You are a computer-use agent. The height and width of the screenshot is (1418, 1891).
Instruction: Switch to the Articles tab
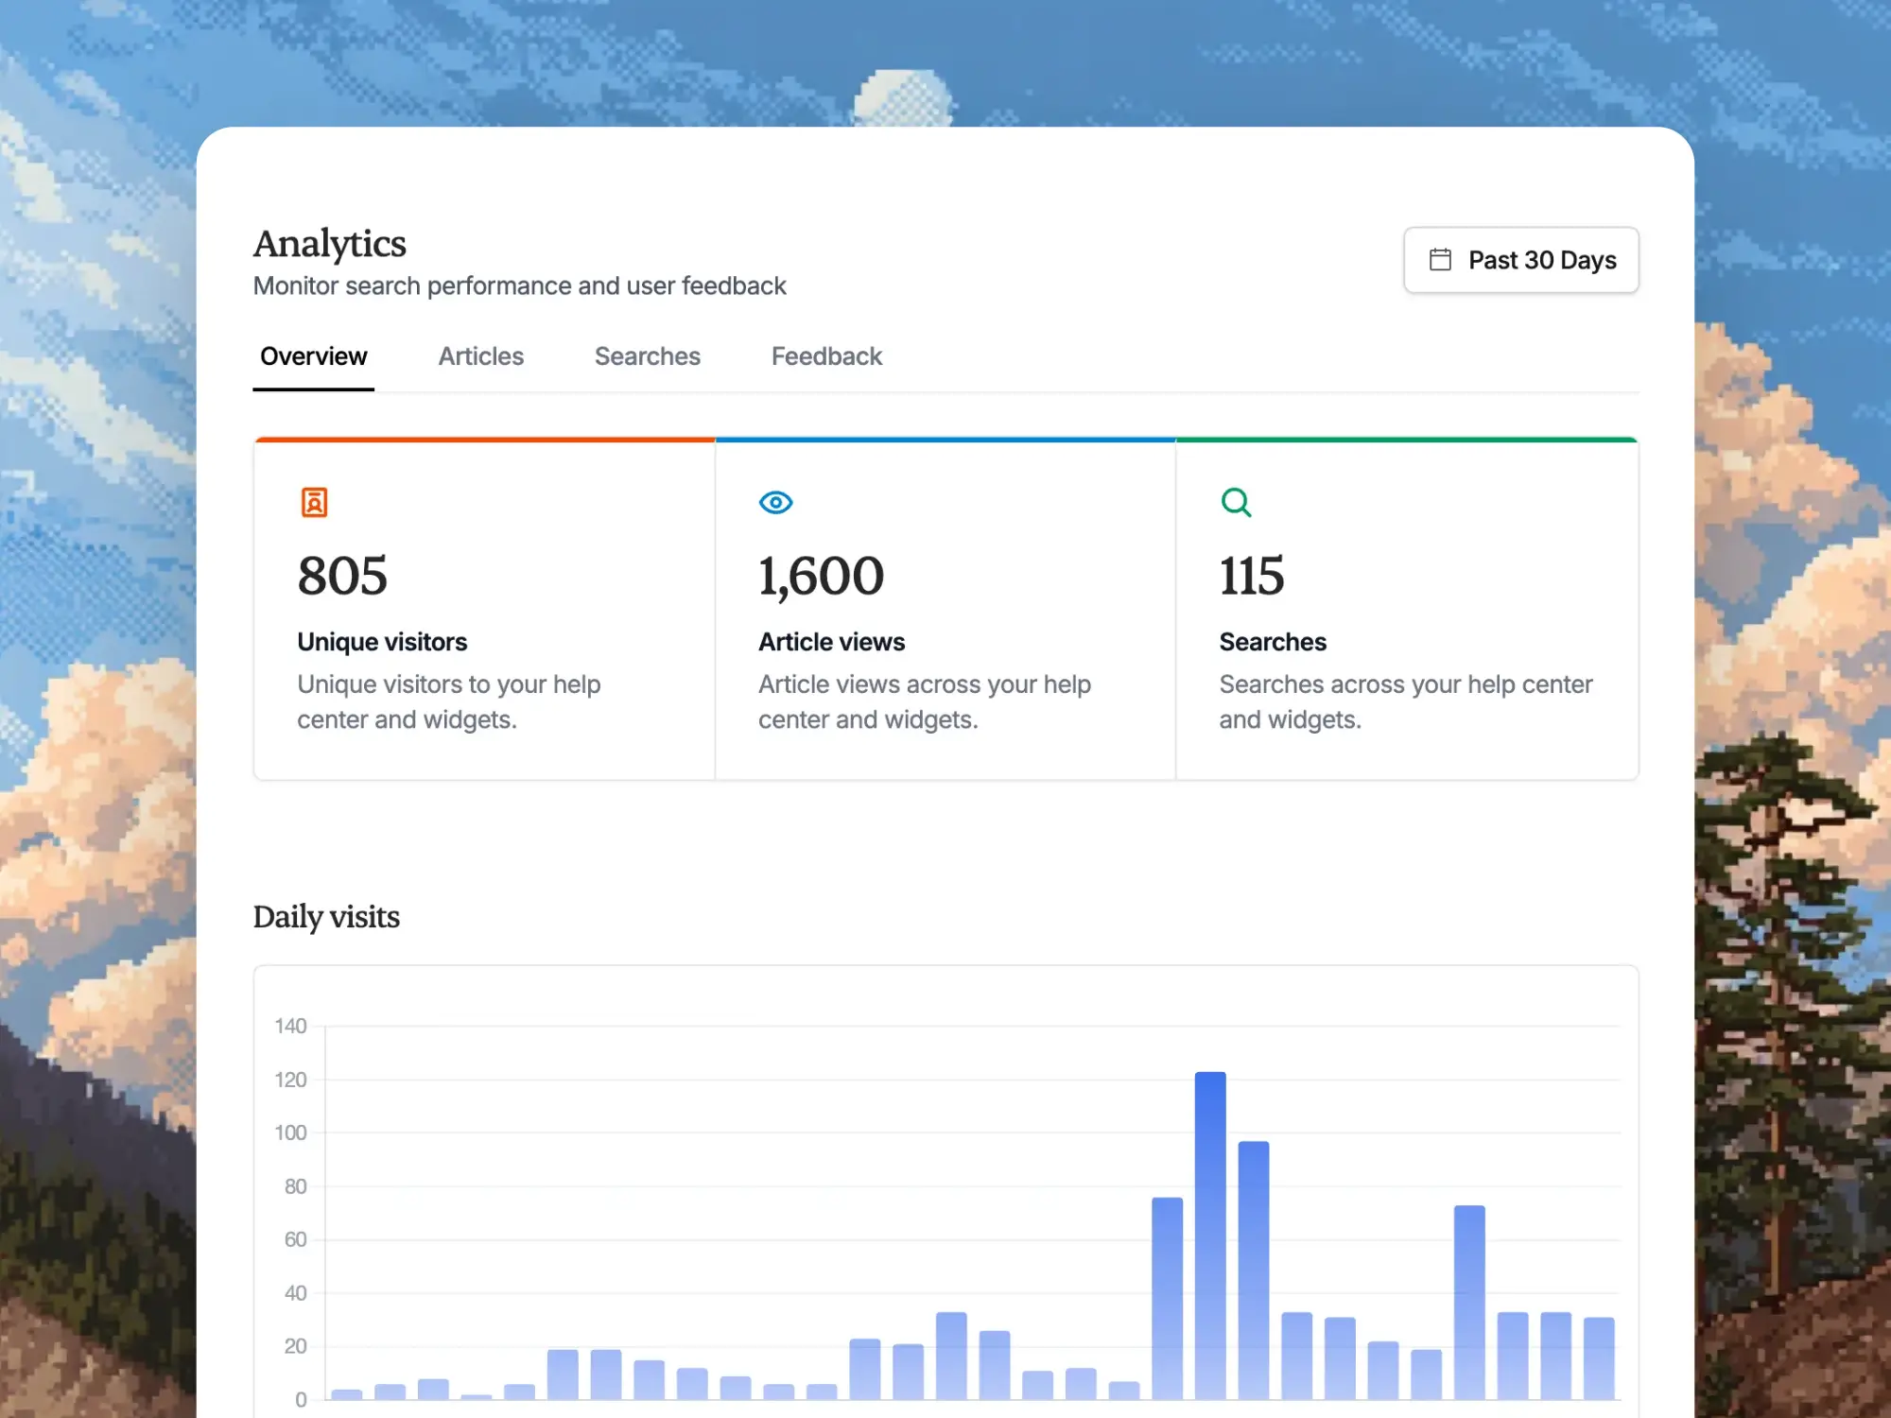pos(480,356)
